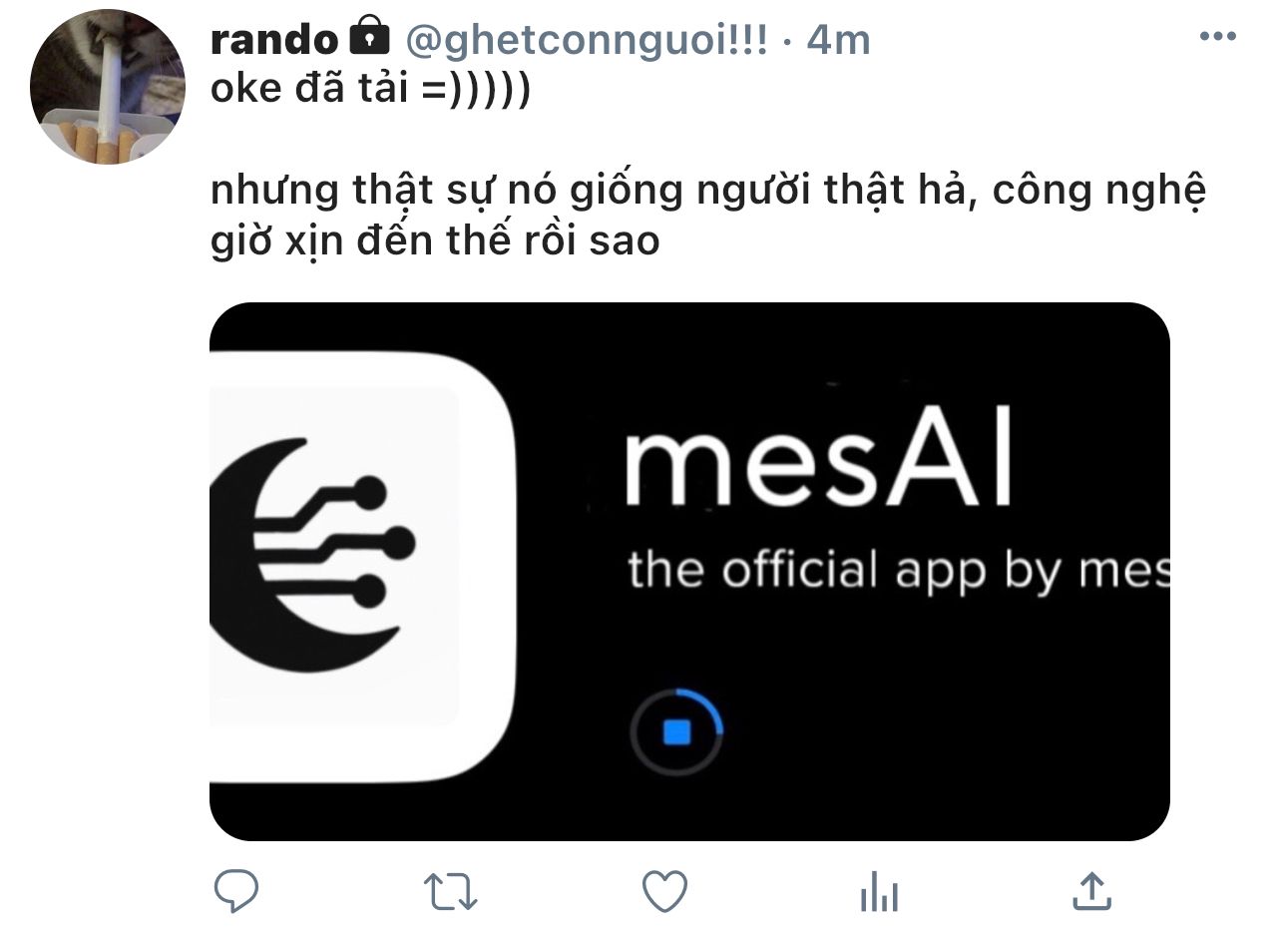Like the tweet with the heart icon

tap(664, 890)
